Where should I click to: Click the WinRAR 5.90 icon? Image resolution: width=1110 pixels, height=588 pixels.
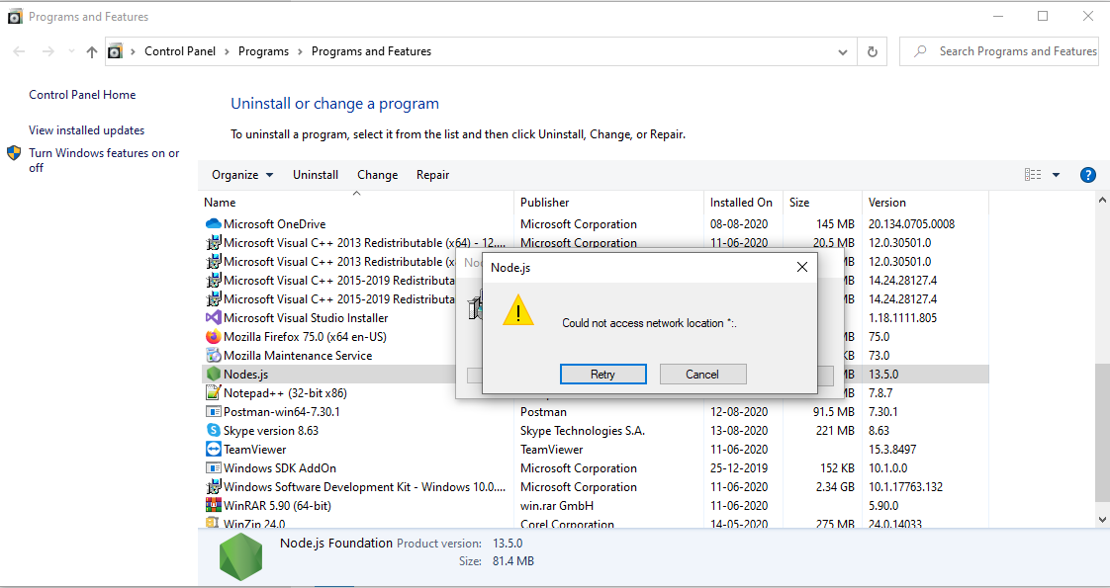coord(213,505)
